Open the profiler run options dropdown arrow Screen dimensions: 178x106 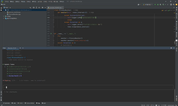[165, 5]
